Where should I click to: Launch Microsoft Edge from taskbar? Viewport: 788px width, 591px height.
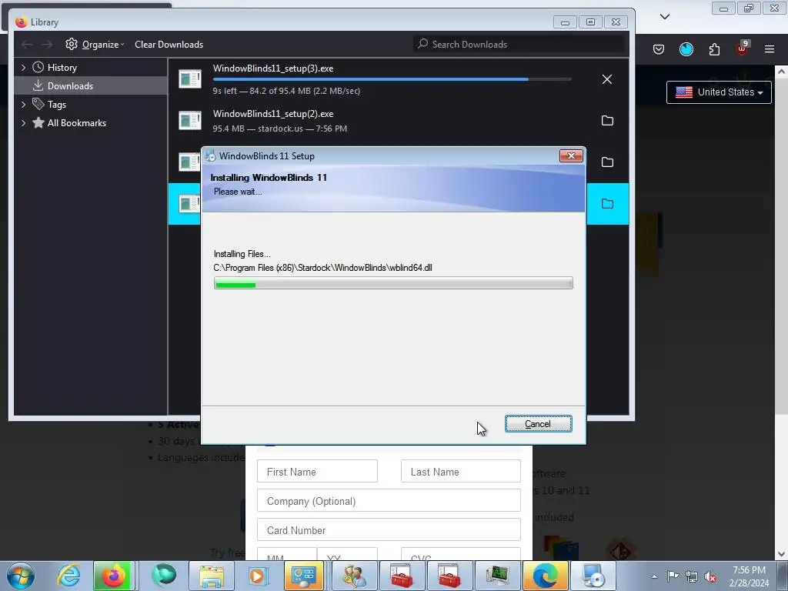pos(546,576)
